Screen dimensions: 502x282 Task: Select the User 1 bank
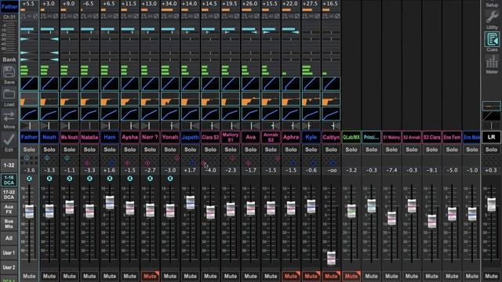click(x=9, y=253)
